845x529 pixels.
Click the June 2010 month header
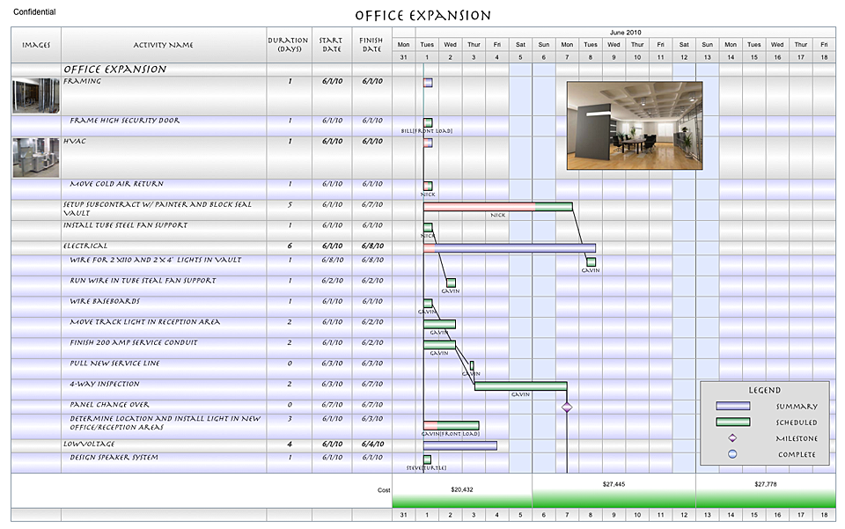tap(625, 32)
